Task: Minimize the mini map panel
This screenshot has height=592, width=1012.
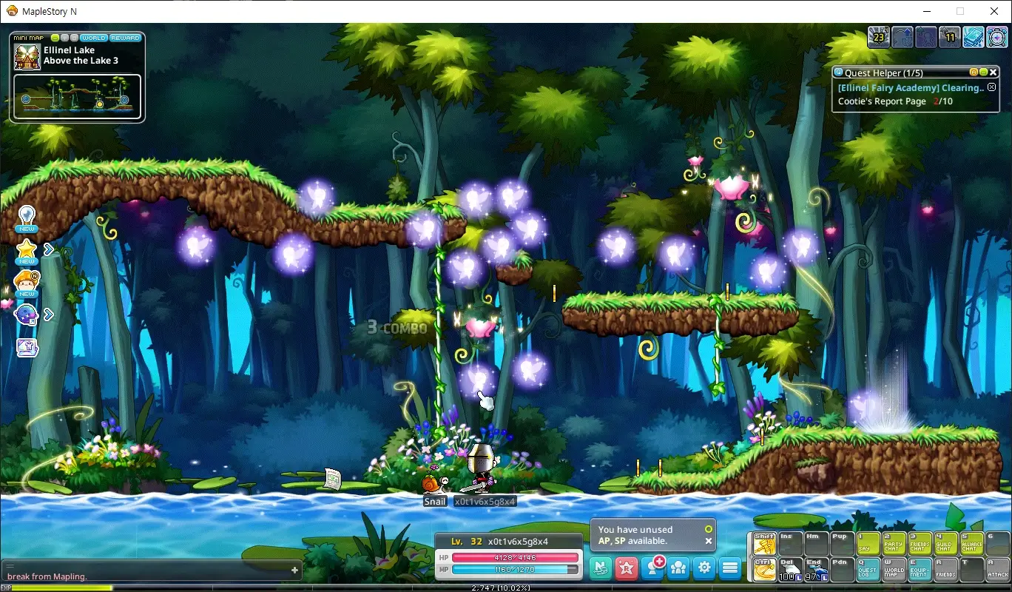Action: [54, 38]
